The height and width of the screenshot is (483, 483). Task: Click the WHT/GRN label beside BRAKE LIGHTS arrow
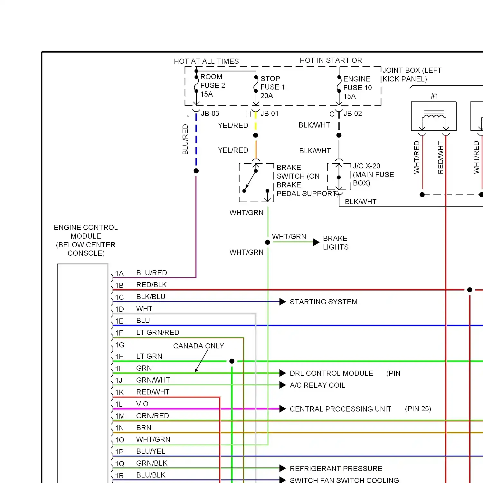click(x=289, y=236)
